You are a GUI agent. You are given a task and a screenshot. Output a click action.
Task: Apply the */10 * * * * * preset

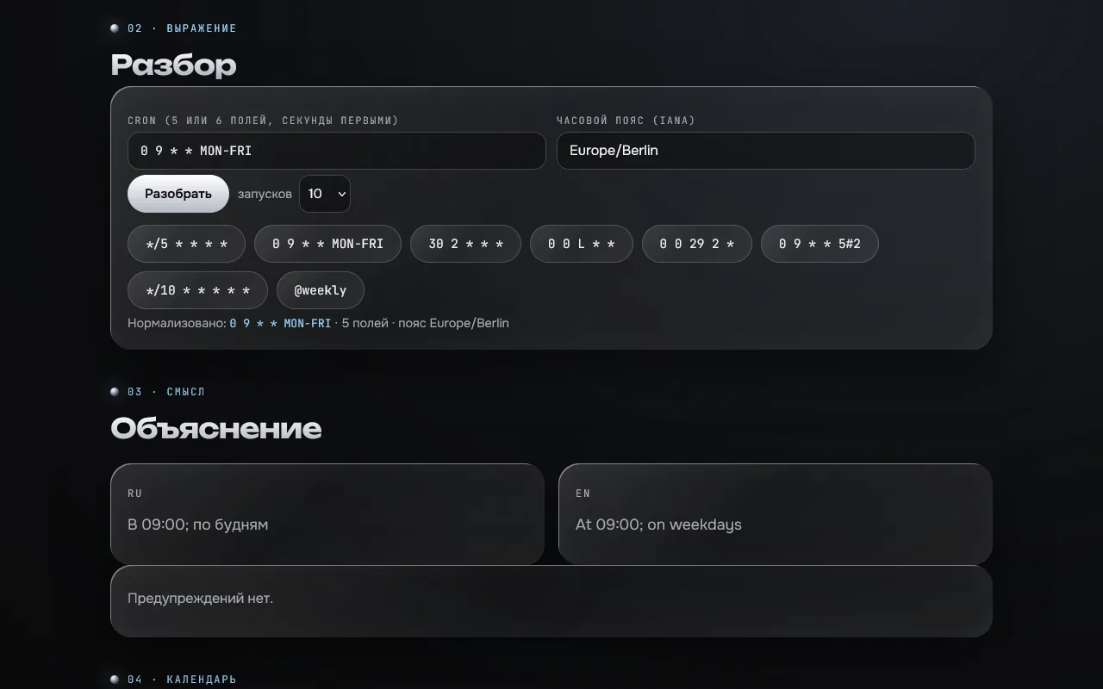coord(197,290)
